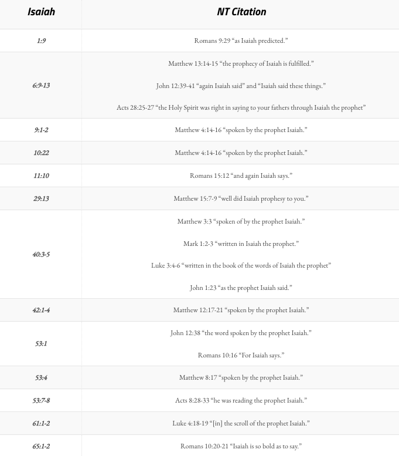Click the "Isaiah" column header
Screen dimensions: 399x456
41,12
